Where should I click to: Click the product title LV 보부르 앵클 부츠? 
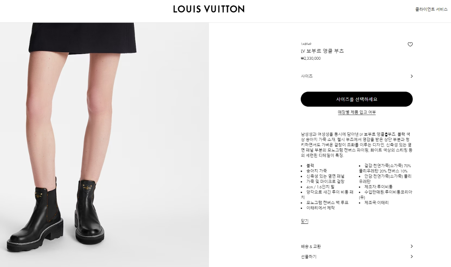point(322,51)
